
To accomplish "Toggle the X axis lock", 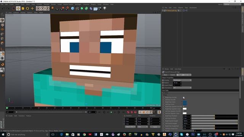I will pos(38,8).
